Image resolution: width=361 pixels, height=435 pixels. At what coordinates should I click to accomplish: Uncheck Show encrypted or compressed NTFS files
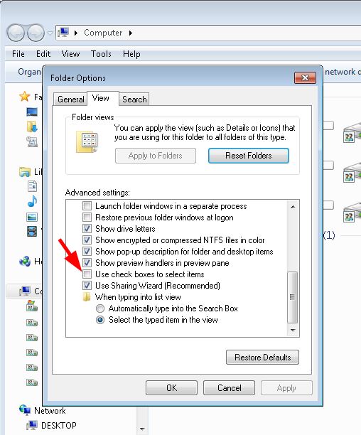click(x=87, y=240)
